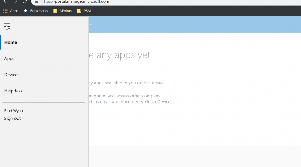
Task: Click the 'apps available to you on this device' text
Action: (130, 83)
